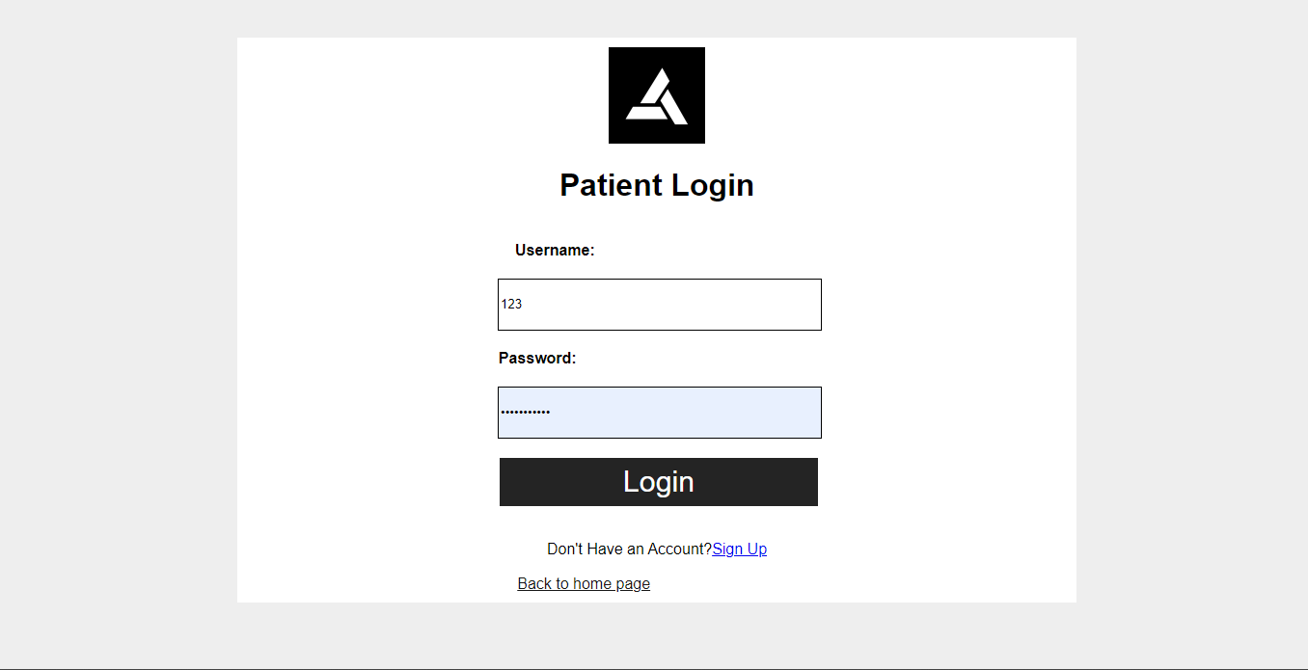
Task: Focus the Password input field
Action: (x=660, y=413)
